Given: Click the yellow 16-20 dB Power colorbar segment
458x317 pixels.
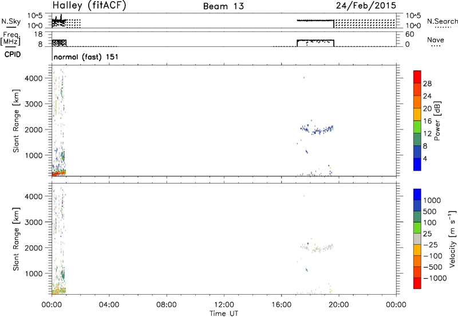Looking at the screenshot, I should (x=417, y=114).
